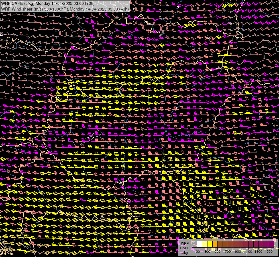Image resolution: width=279 pixels, height=257 pixels.
Task: Click the legend value 900
Action: [238, 252]
